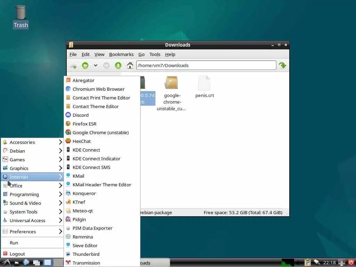Click the LXDE start menu button on taskbar
This screenshot has width=356, height=267.
(6, 263)
